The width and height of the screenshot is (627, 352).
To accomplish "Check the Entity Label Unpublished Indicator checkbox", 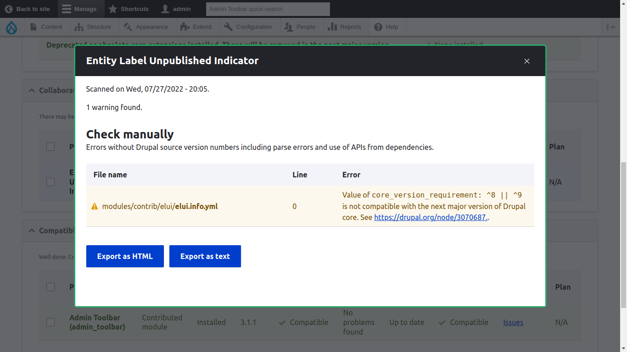I will click(50, 181).
